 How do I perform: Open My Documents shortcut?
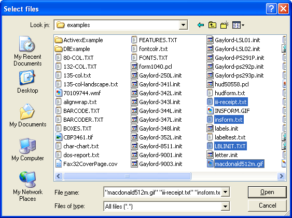[27, 116]
